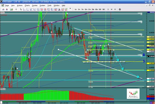Switch chart to 60m timeframe
Screen dimensions: 155x104
pyautogui.click(x=96, y=9)
